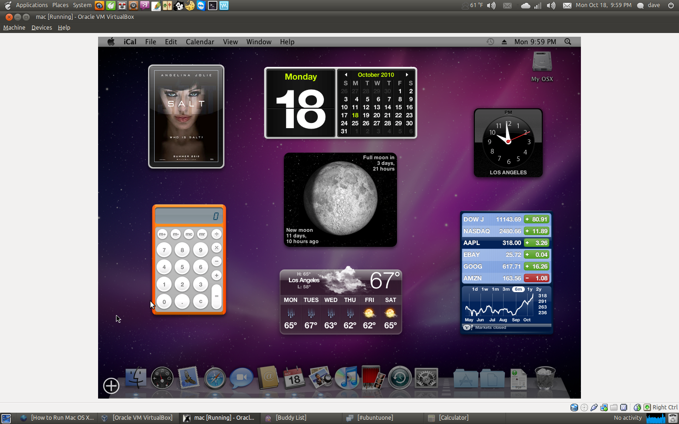Image resolution: width=679 pixels, height=424 pixels.
Task: Go to previous month in calendar widget
Action: tap(346, 74)
